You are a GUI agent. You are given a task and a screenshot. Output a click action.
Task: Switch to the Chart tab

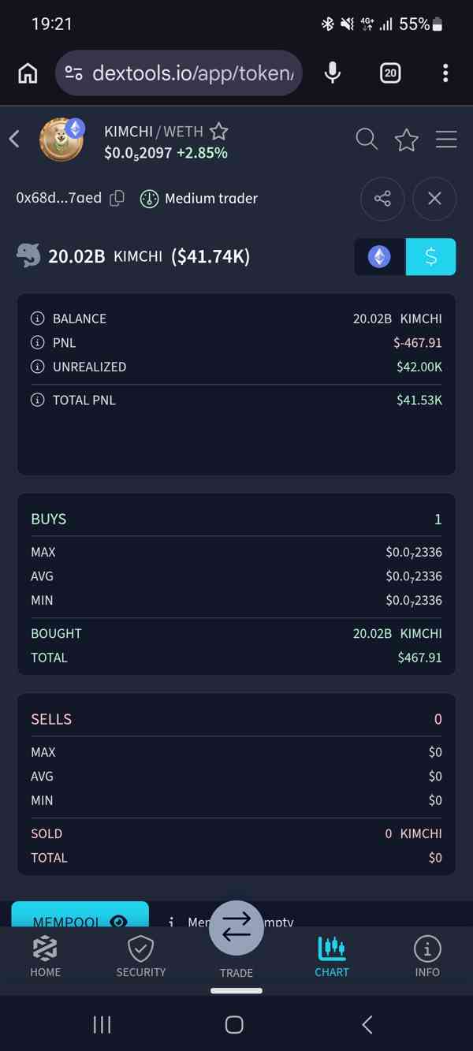332,956
